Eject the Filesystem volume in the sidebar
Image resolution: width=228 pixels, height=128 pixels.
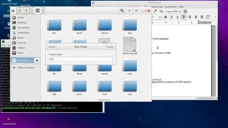[x=37, y=60]
